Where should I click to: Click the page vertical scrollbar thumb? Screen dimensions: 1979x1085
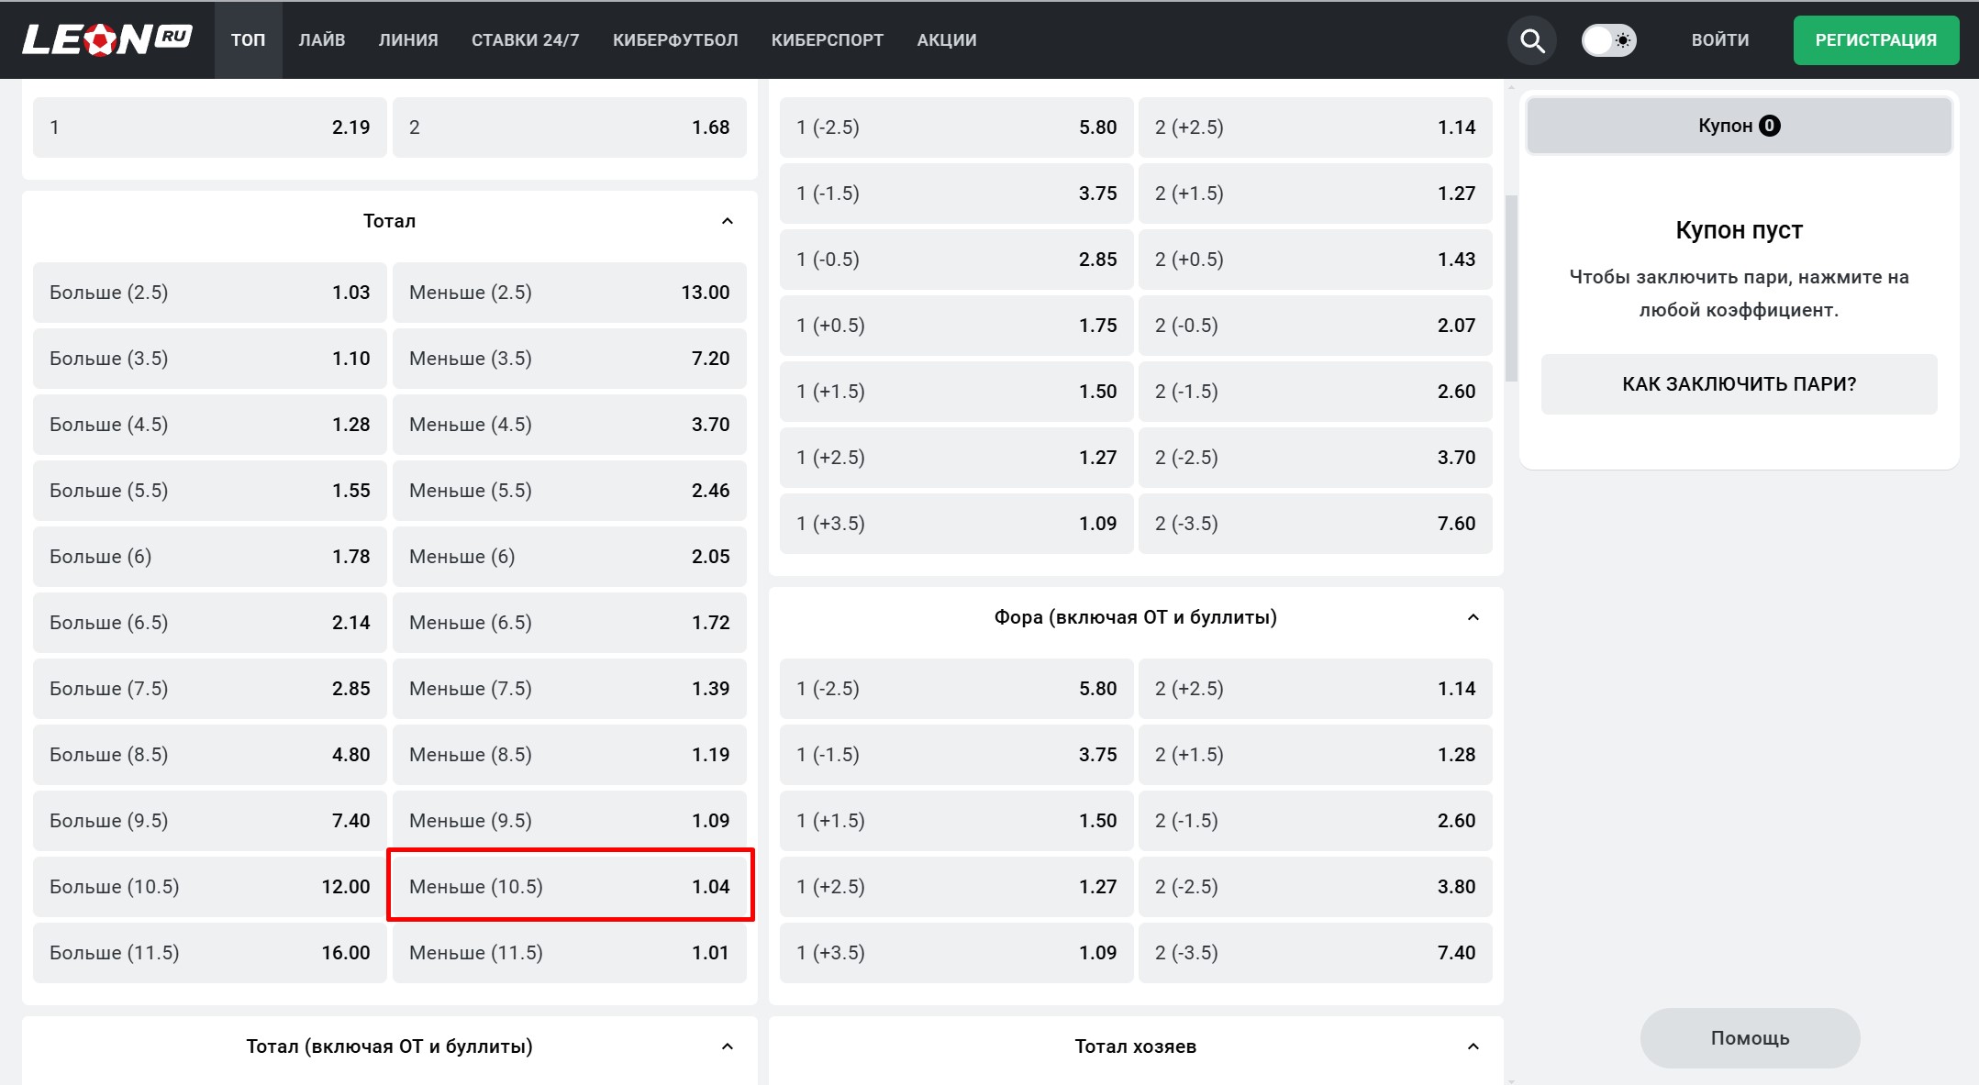point(1511,289)
